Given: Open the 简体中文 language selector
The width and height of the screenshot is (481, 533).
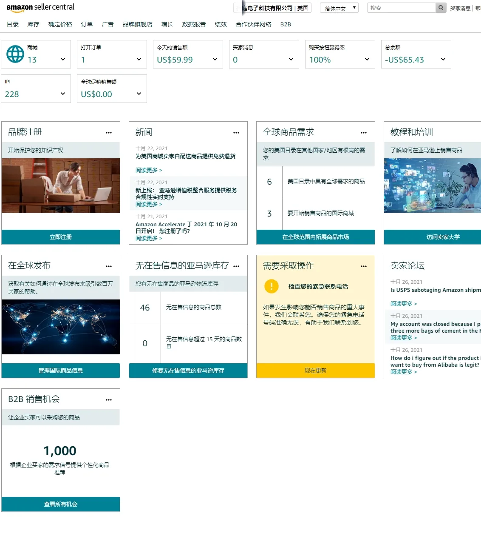Looking at the screenshot, I should coord(339,8).
